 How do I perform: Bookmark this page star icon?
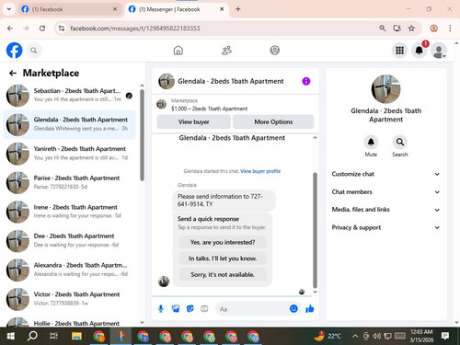pyautogui.click(x=411, y=29)
